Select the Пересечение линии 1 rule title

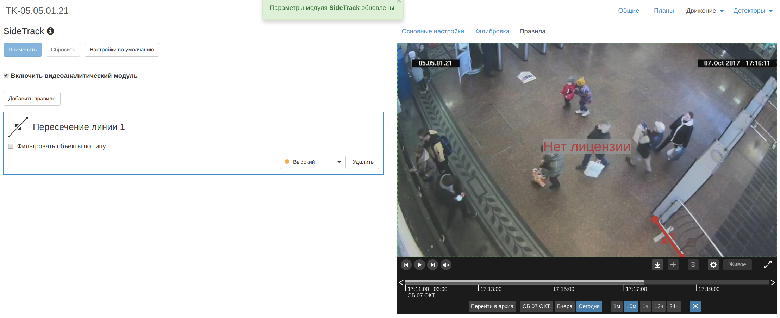[79, 127]
